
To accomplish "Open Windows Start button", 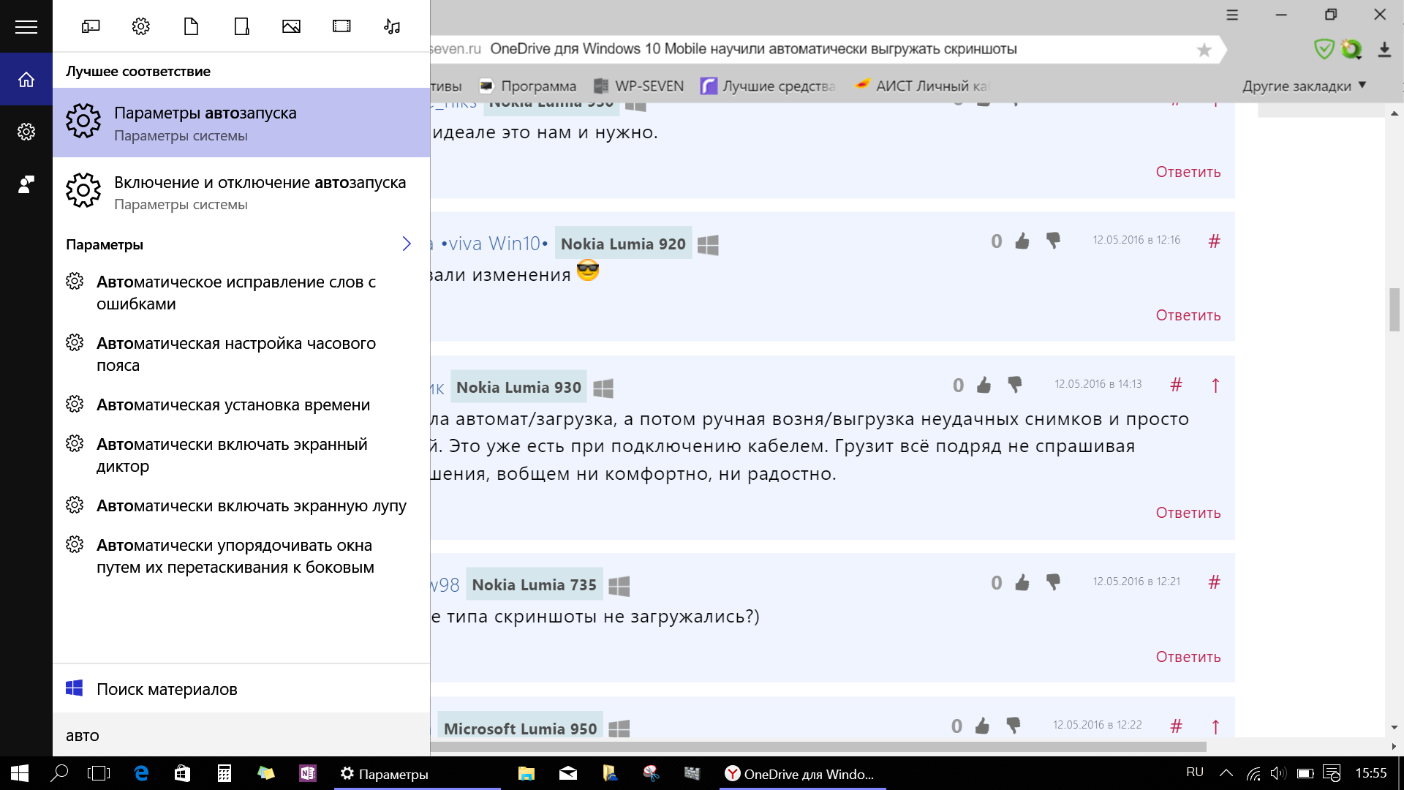I will 20,773.
